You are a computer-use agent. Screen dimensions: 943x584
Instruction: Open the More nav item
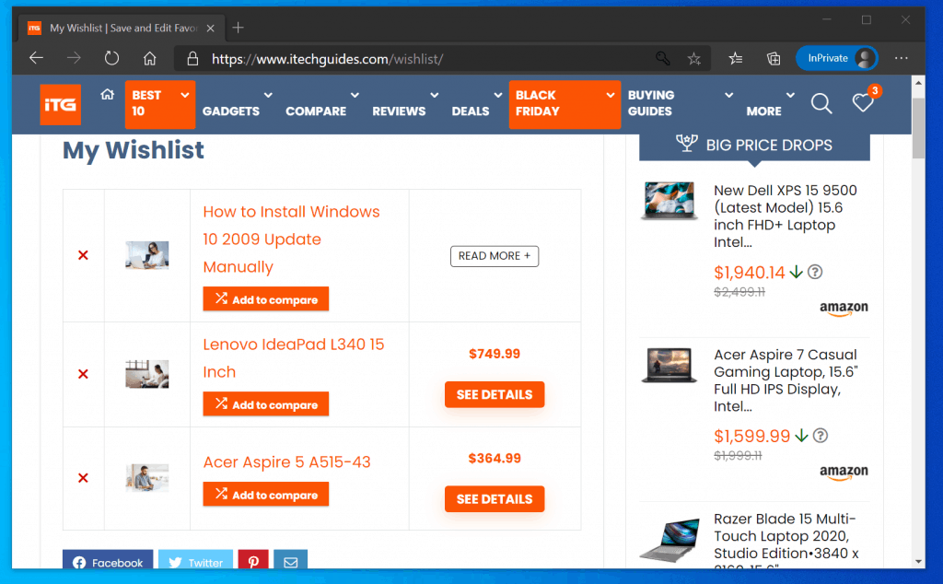(763, 111)
